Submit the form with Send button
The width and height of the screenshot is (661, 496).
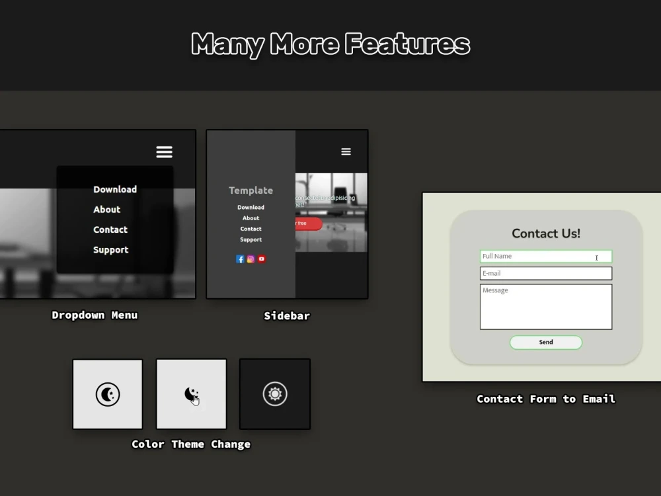(546, 342)
